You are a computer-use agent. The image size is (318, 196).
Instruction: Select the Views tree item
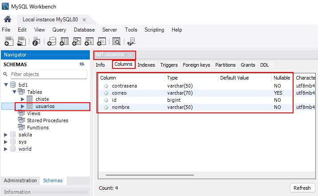click(x=33, y=113)
